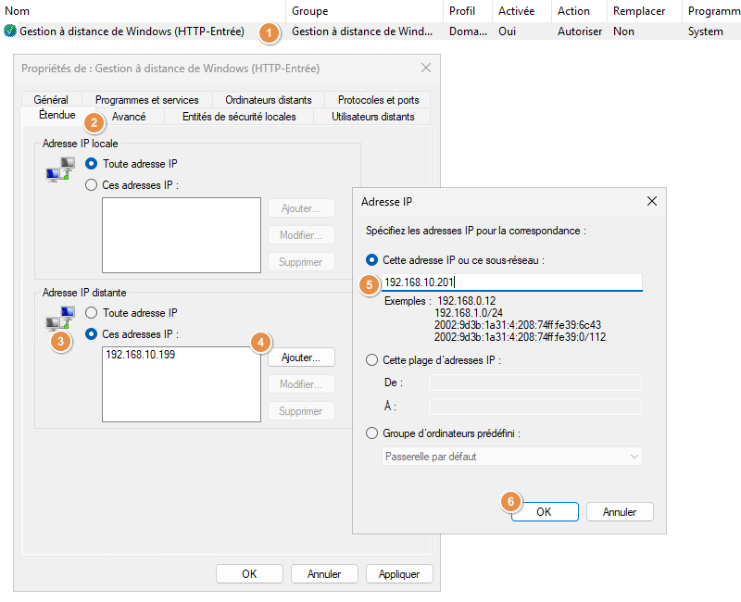Switch to the Avancé tab

pyautogui.click(x=129, y=117)
